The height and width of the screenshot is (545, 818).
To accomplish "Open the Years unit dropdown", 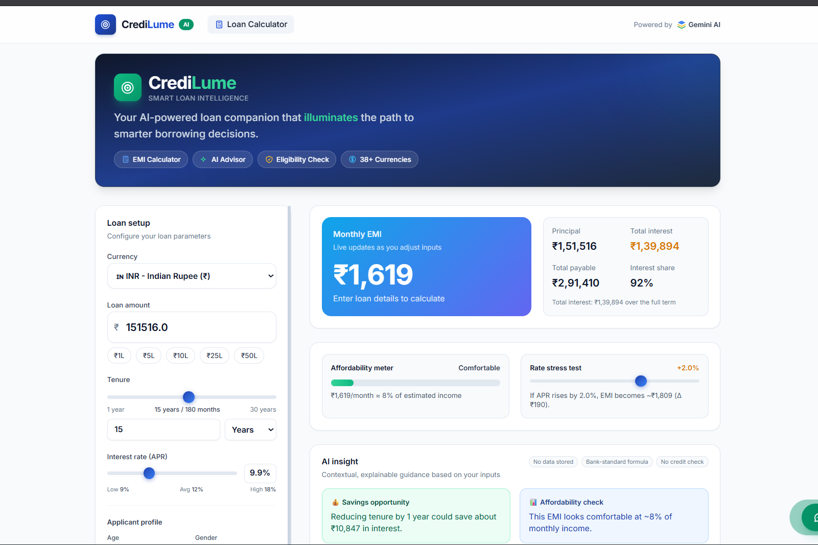I will click(x=250, y=430).
